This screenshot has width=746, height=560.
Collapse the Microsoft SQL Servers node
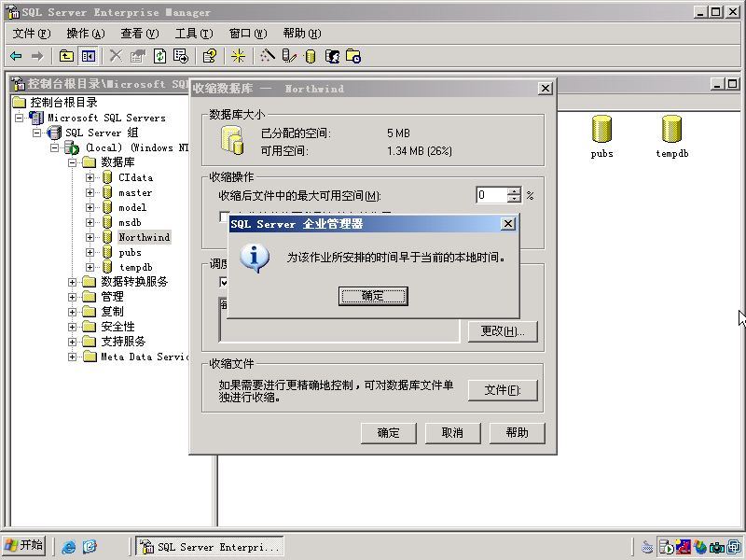click(19, 118)
